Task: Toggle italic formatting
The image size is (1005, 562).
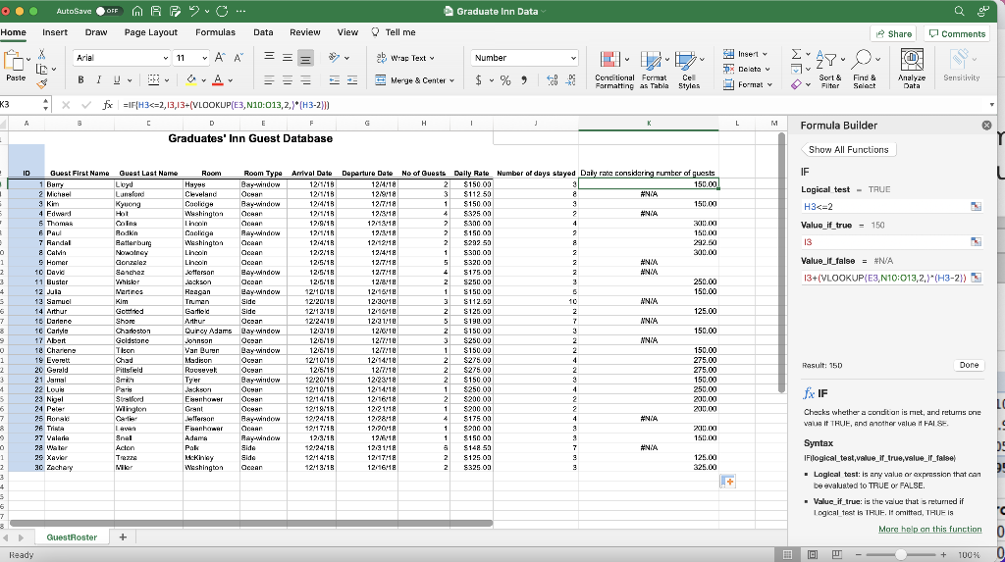Action: (99, 80)
